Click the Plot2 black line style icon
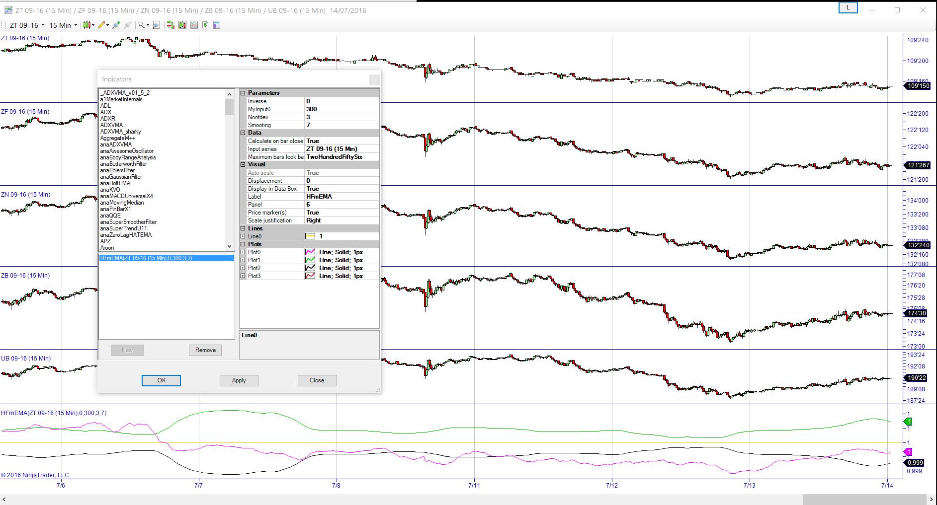937x505 pixels. (310, 268)
